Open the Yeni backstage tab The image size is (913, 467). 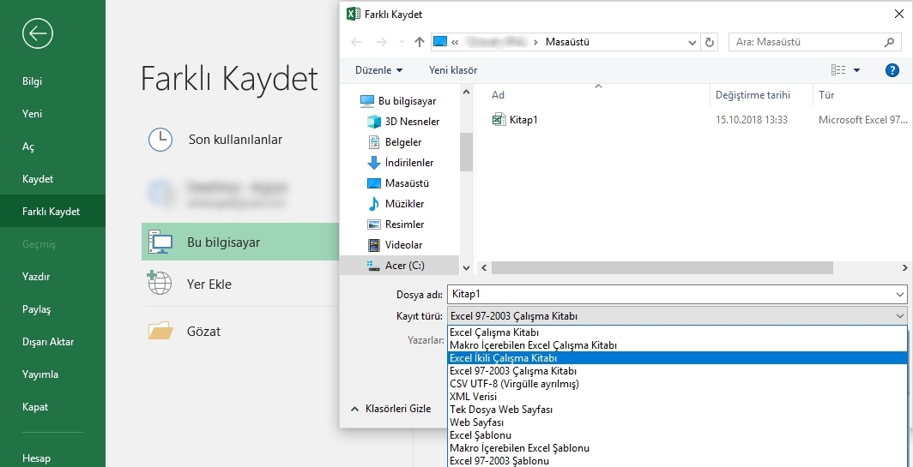32,114
